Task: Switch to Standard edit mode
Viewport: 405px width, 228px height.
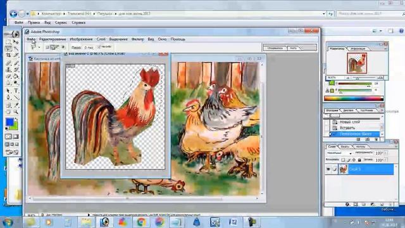Action: pos(8,137)
